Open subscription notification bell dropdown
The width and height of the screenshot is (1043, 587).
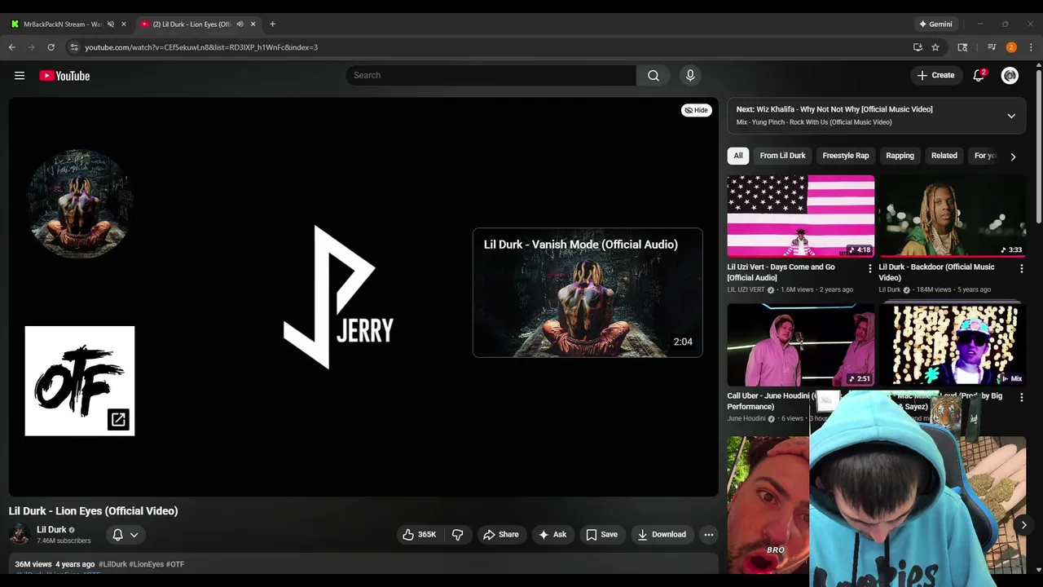point(125,535)
